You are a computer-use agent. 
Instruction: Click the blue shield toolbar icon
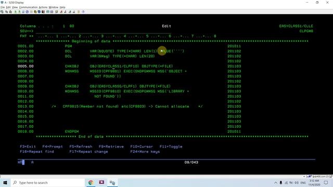[40, 12]
